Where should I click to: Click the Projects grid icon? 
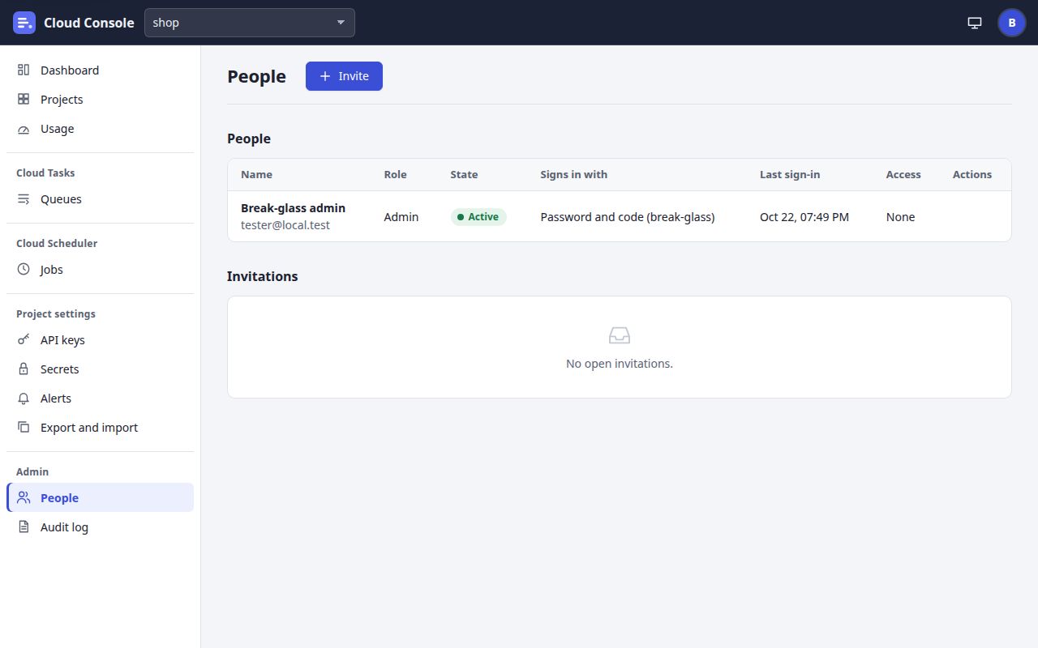(24, 100)
